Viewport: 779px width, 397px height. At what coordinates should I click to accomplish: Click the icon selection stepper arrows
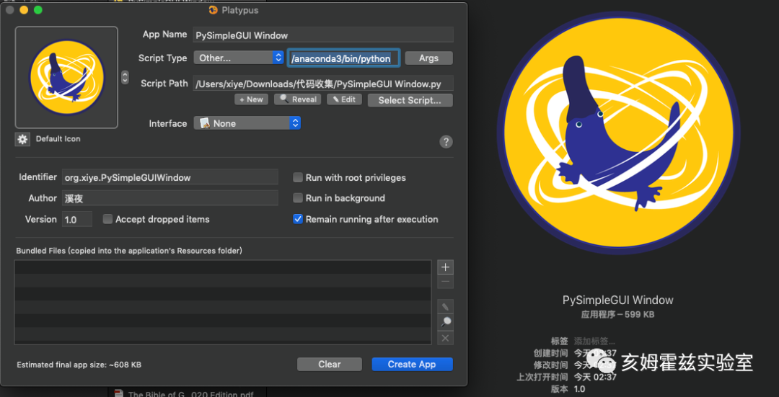coord(126,77)
